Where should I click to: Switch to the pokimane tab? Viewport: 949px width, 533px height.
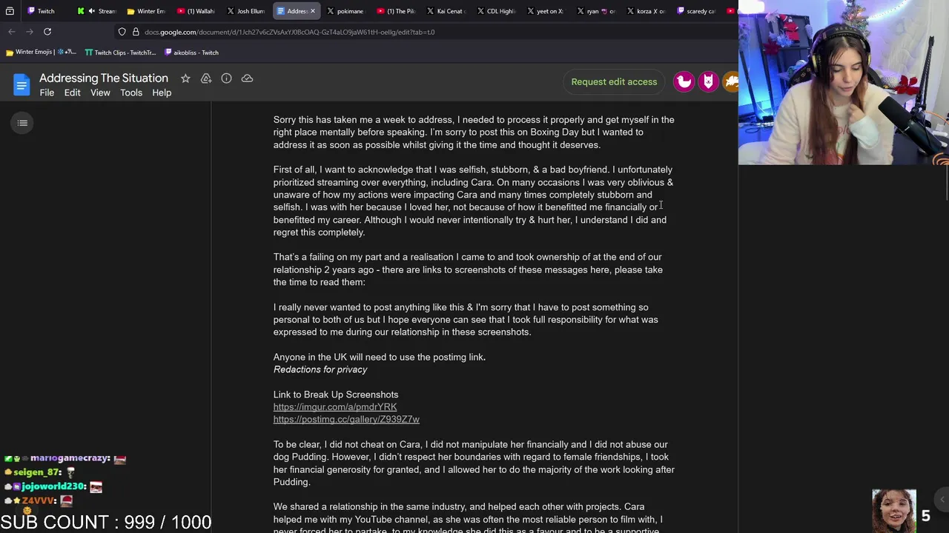(345, 11)
